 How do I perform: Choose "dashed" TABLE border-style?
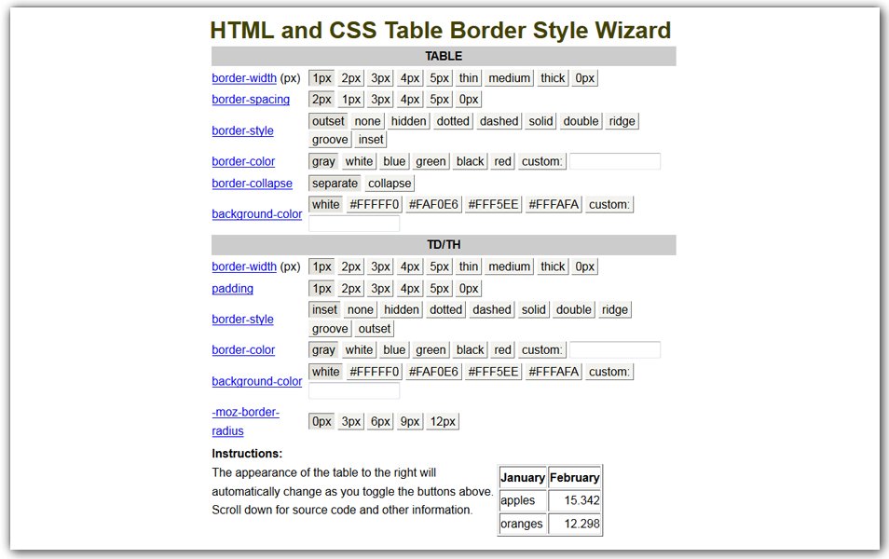[x=498, y=120]
